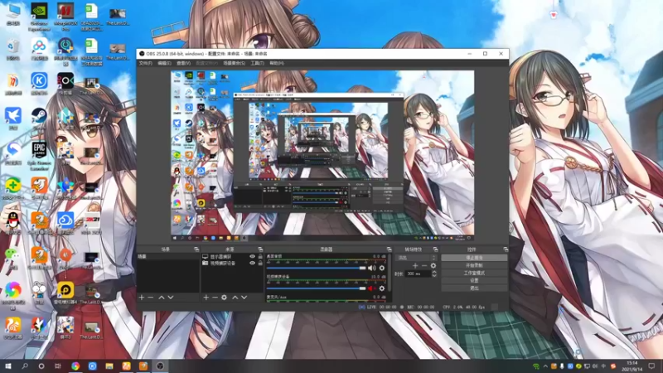Adjust the 视频捕获设备 volume slider in the mixer
This screenshot has height=373, width=663.
pyautogui.click(x=316, y=288)
